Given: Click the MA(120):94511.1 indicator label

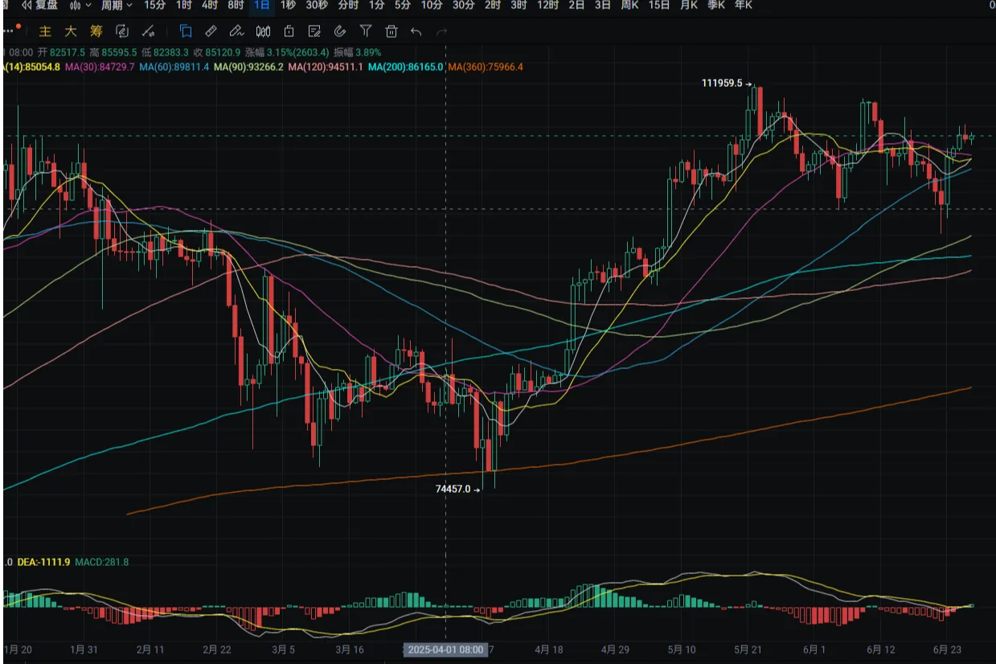Looking at the screenshot, I should click(326, 67).
